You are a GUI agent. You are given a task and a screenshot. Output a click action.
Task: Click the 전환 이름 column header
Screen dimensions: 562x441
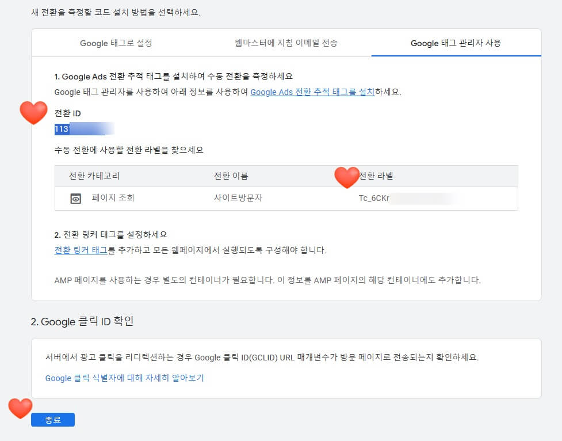coord(231,176)
